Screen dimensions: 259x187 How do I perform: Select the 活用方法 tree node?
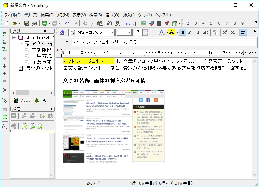click(x=42, y=56)
